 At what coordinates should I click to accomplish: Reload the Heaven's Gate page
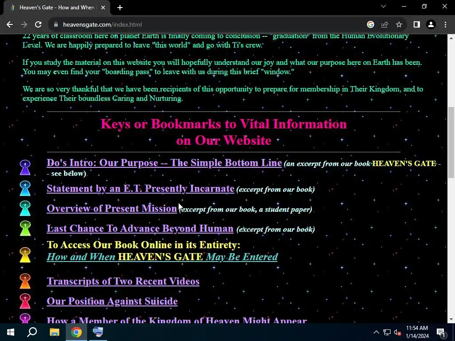(x=38, y=25)
